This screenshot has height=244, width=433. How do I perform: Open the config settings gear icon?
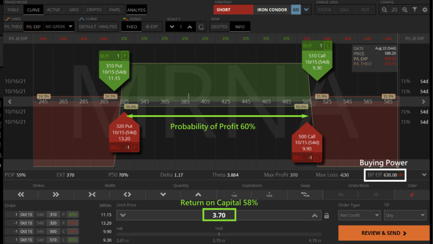425,10
